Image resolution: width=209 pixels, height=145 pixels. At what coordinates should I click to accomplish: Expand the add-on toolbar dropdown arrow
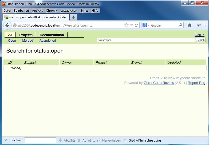pyautogui.click(x=205, y=25)
